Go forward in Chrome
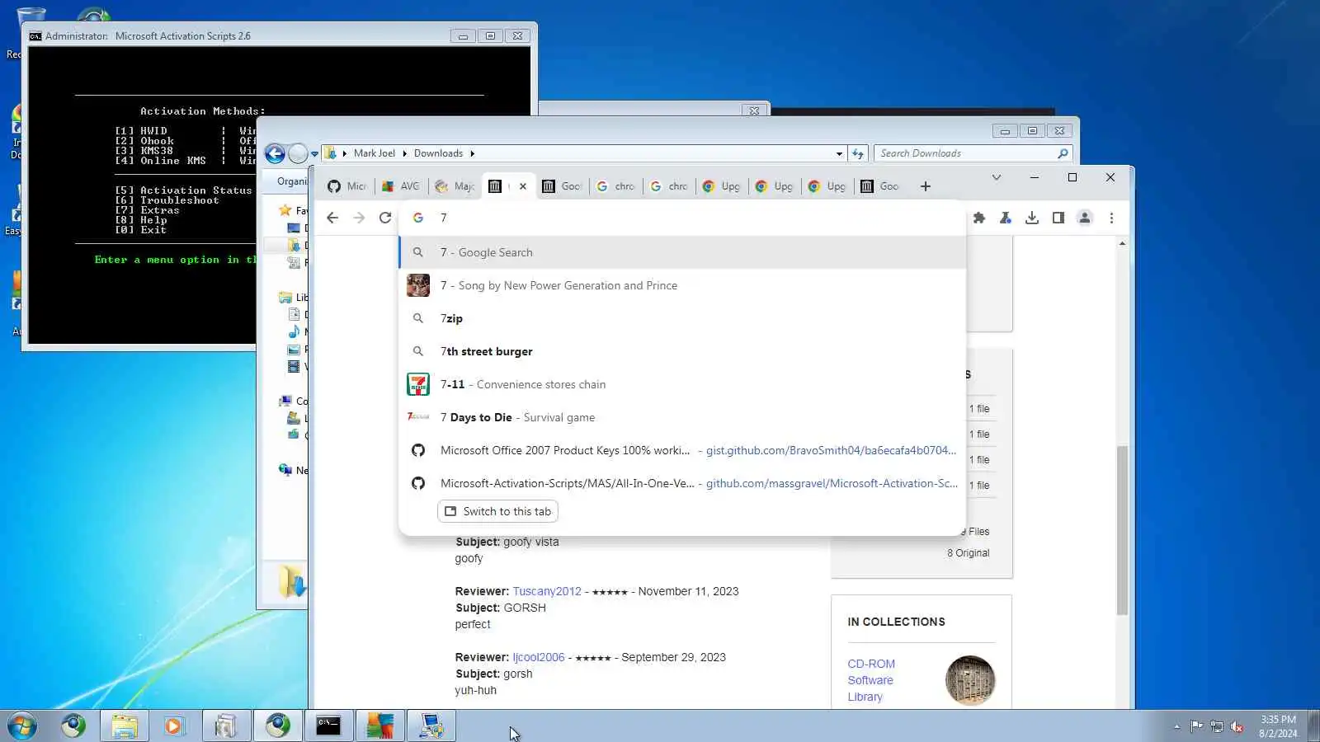This screenshot has width=1320, height=742. coord(359,218)
